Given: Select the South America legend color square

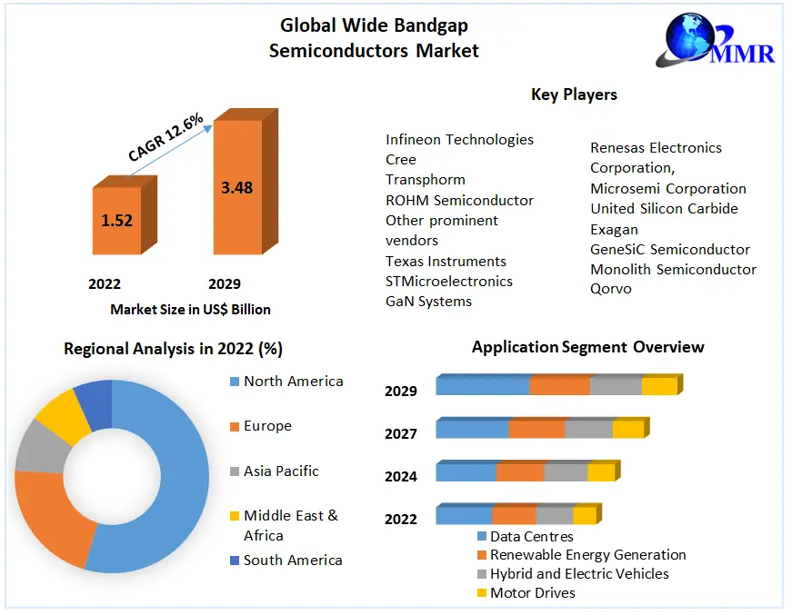Looking at the screenshot, I should pos(234,560).
